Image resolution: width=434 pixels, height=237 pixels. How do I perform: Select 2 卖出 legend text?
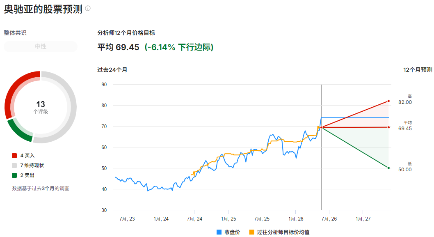tap(27, 175)
